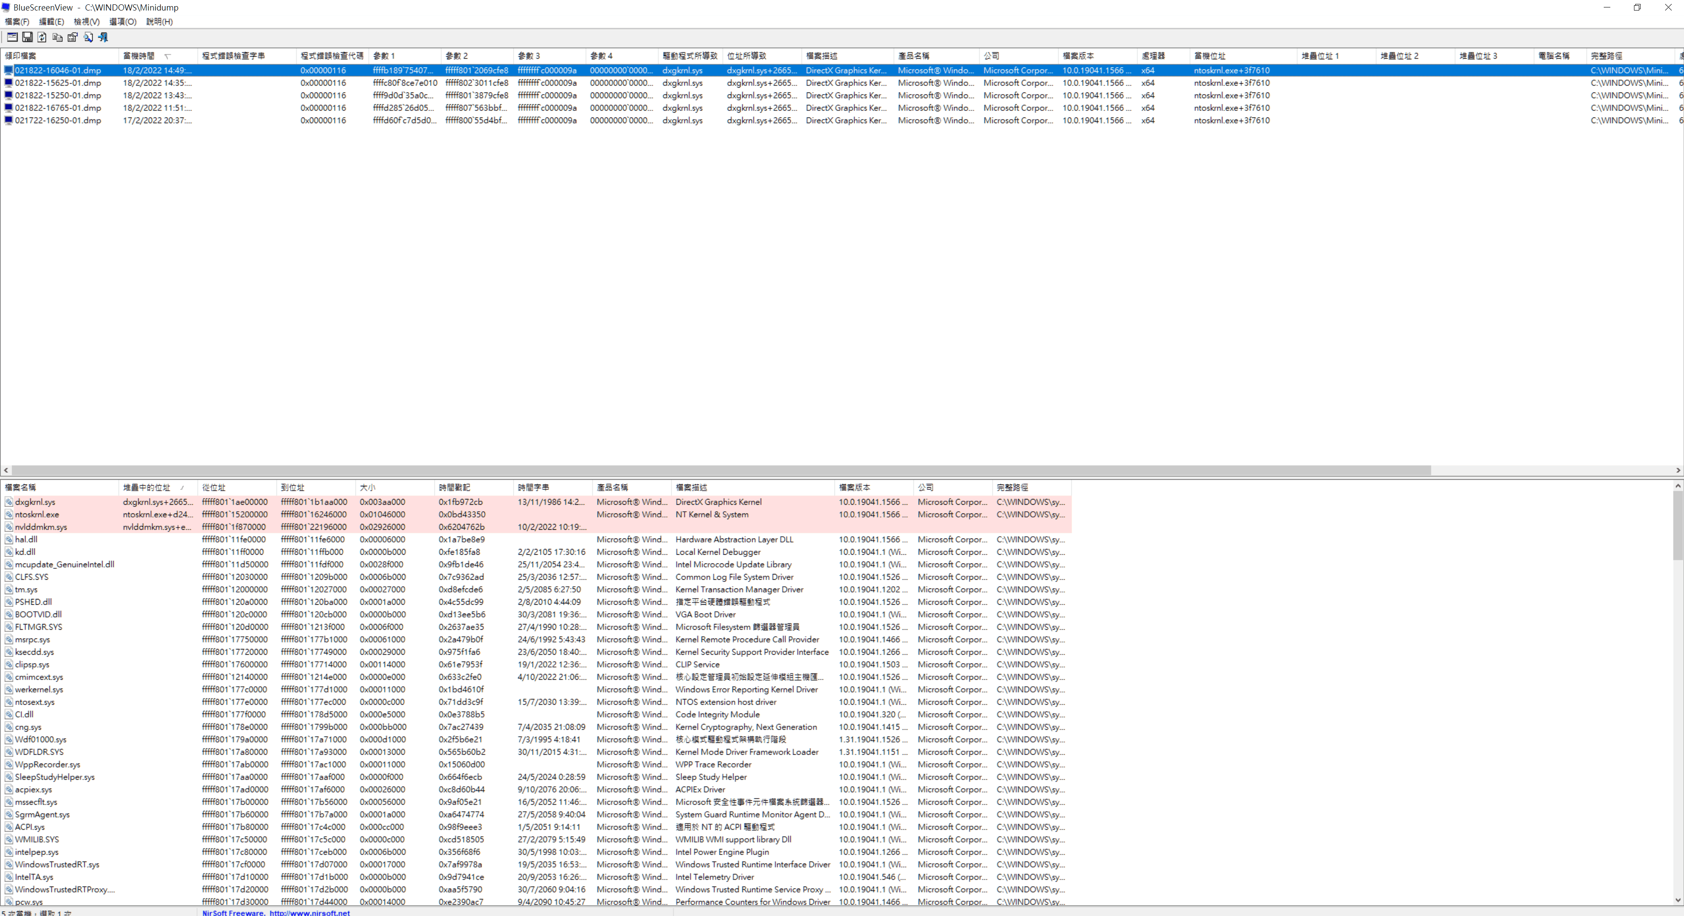The width and height of the screenshot is (1684, 916).
Task: Open the Properties toolbar icon
Action: pos(72,37)
